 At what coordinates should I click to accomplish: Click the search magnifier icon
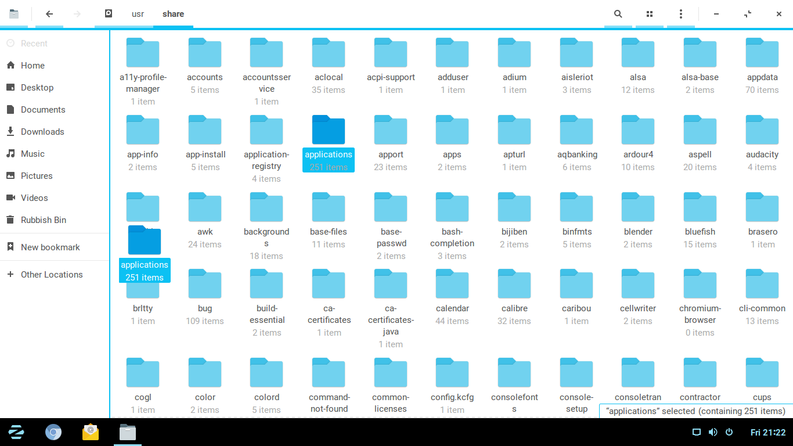pyautogui.click(x=618, y=14)
